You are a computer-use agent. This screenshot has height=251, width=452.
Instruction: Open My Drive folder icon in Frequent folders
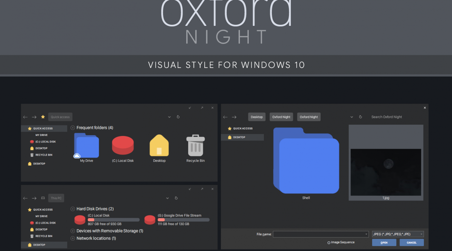[x=87, y=146]
